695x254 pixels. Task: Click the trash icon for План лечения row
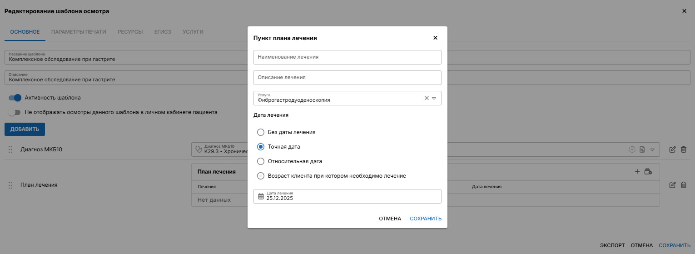click(x=683, y=185)
